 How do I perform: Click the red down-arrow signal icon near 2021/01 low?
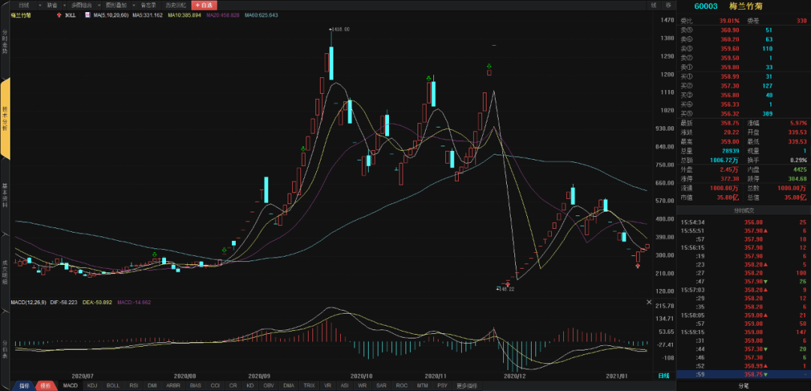click(x=638, y=266)
